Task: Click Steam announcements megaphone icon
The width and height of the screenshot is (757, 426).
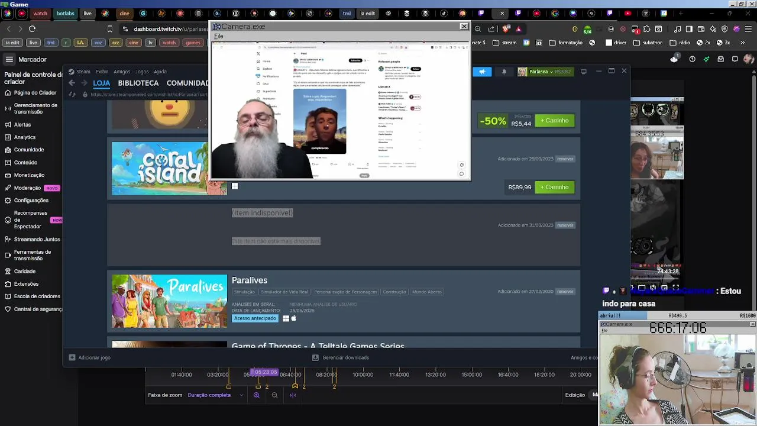Action: (482, 72)
